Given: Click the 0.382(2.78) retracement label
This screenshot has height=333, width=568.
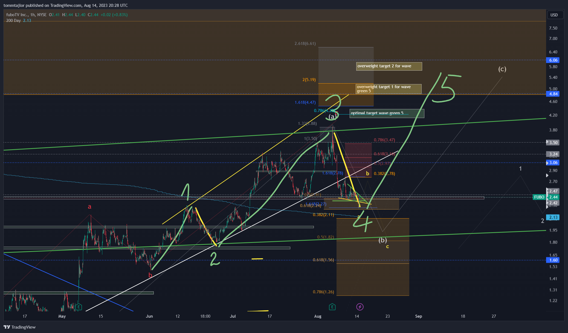Looking at the screenshot, I should point(384,173).
